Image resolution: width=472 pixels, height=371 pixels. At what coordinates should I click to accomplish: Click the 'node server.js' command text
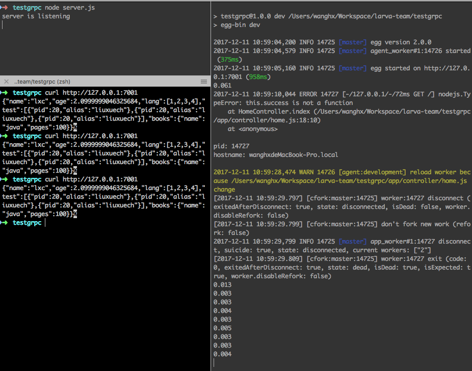coord(70,8)
